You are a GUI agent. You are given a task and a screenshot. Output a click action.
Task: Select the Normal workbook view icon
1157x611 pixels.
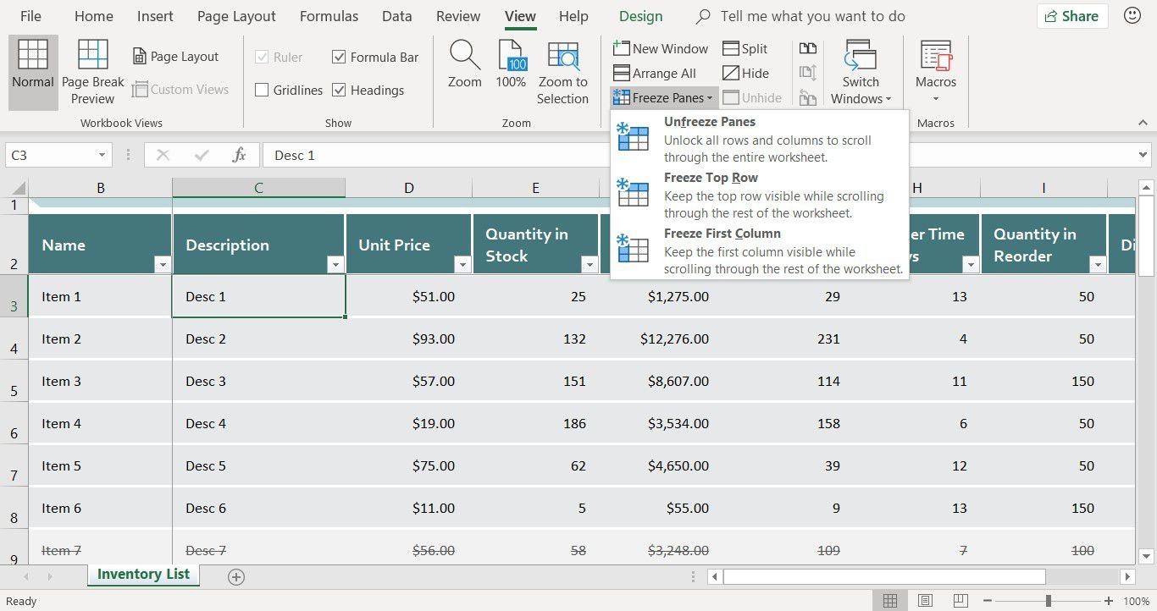coord(33,56)
